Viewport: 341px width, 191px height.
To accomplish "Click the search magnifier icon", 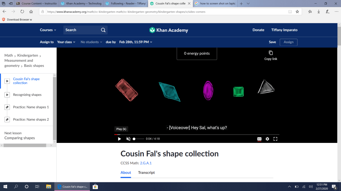I will [103, 30].
